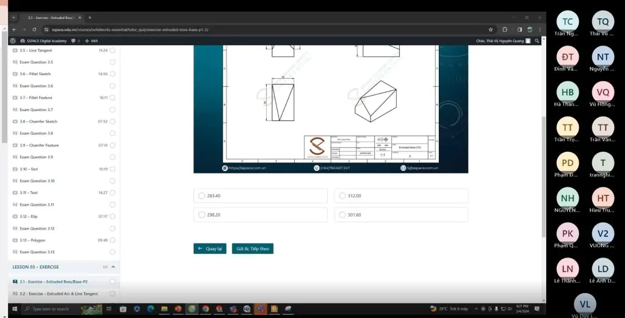Open Google Chrome from the taskbar
Screen dimensions: 625x318
(205, 309)
